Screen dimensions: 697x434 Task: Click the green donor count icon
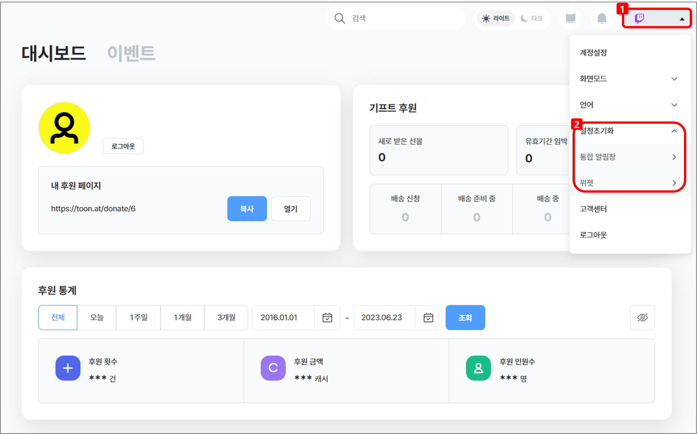(x=478, y=368)
